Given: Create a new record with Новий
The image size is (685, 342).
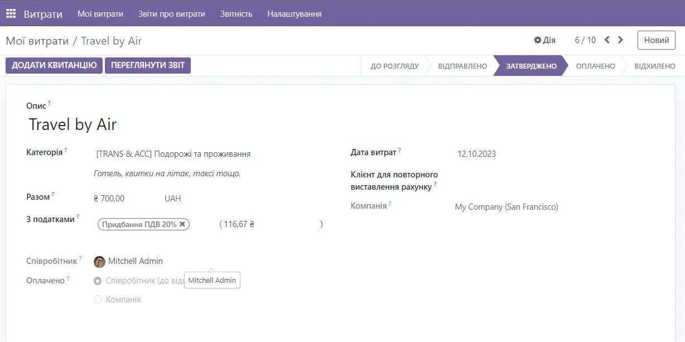Looking at the screenshot, I should pyautogui.click(x=656, y=40).
